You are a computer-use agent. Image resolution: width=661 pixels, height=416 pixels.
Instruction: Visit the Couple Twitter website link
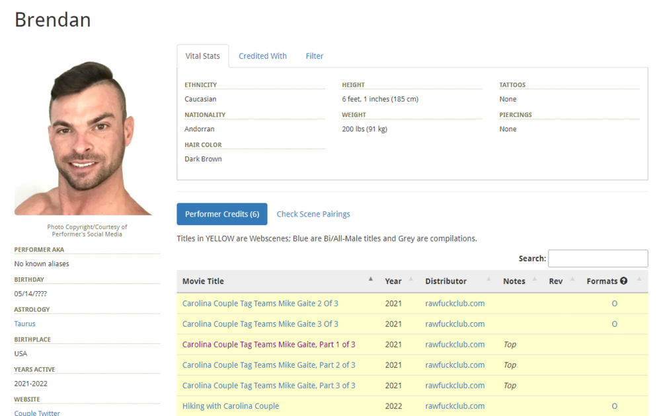pos(37,413)
